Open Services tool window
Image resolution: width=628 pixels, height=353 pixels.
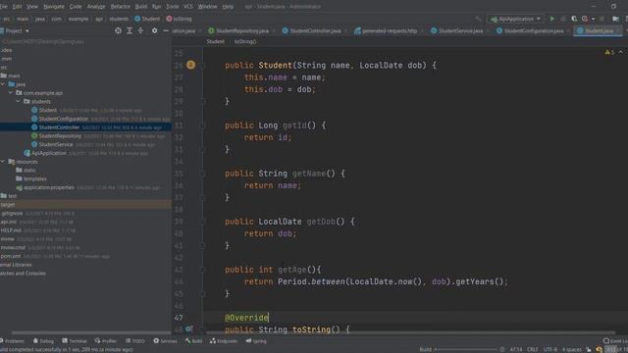[x=165, y=341]
